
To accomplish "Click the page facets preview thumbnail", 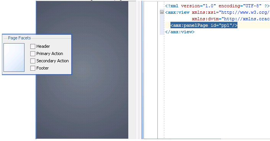I will (14, 58).
